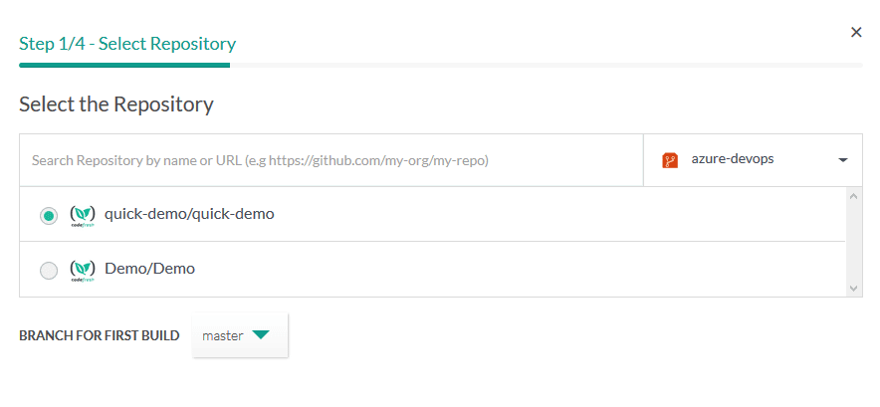Select the Demo/Demo radio button
Image resolution: width=880 pixels, height=407 pixels.
[x=48, y=270]
